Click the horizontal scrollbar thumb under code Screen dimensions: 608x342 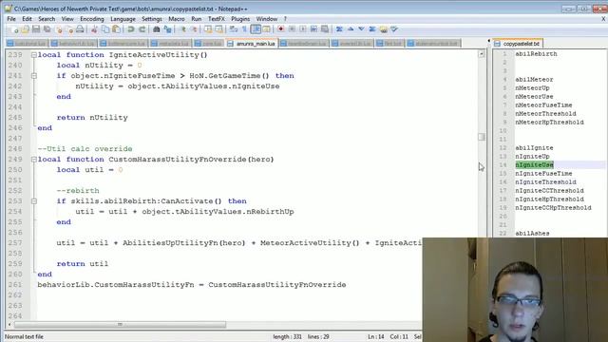[x=120, y=324]
